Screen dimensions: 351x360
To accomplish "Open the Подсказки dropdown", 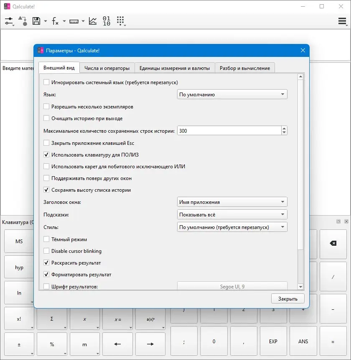I will pos(232,215).
